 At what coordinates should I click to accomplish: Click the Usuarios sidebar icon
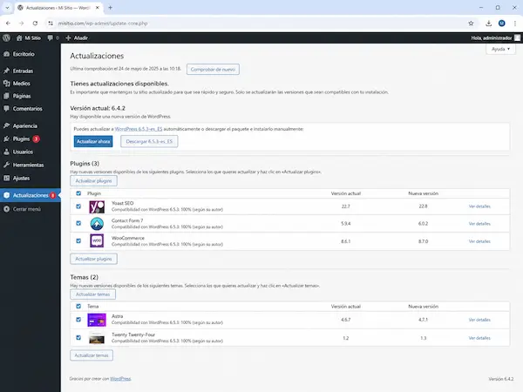[6, 152]
